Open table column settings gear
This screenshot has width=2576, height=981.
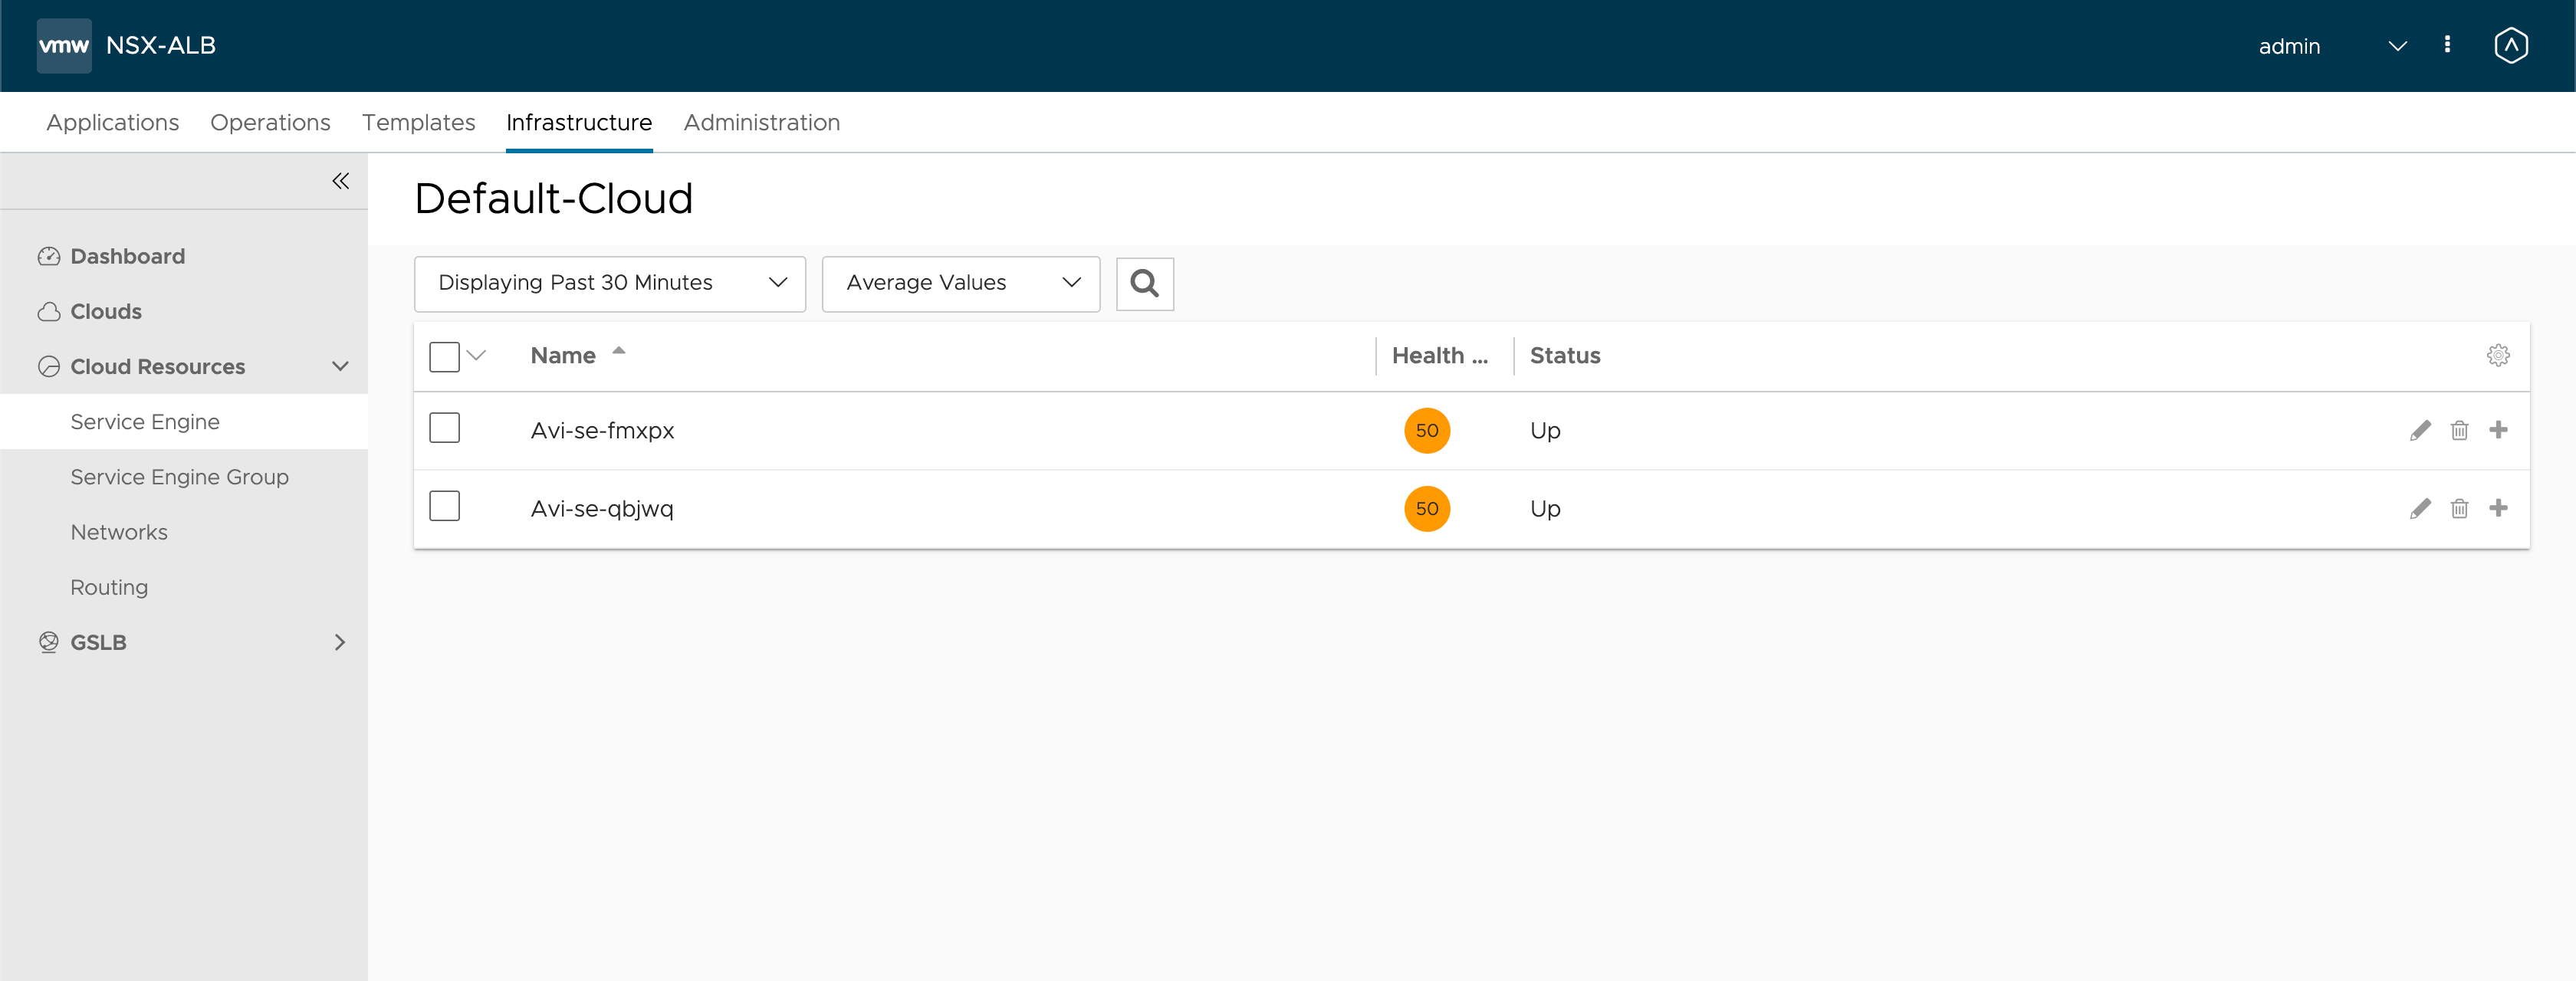point(2498,355)
